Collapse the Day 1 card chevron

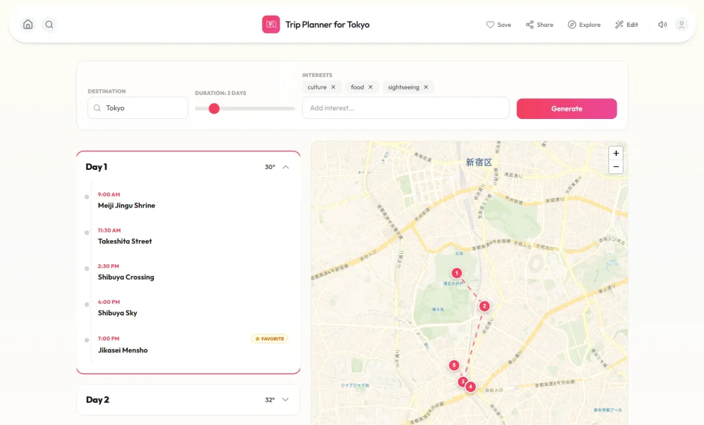[x=285, y=166]
